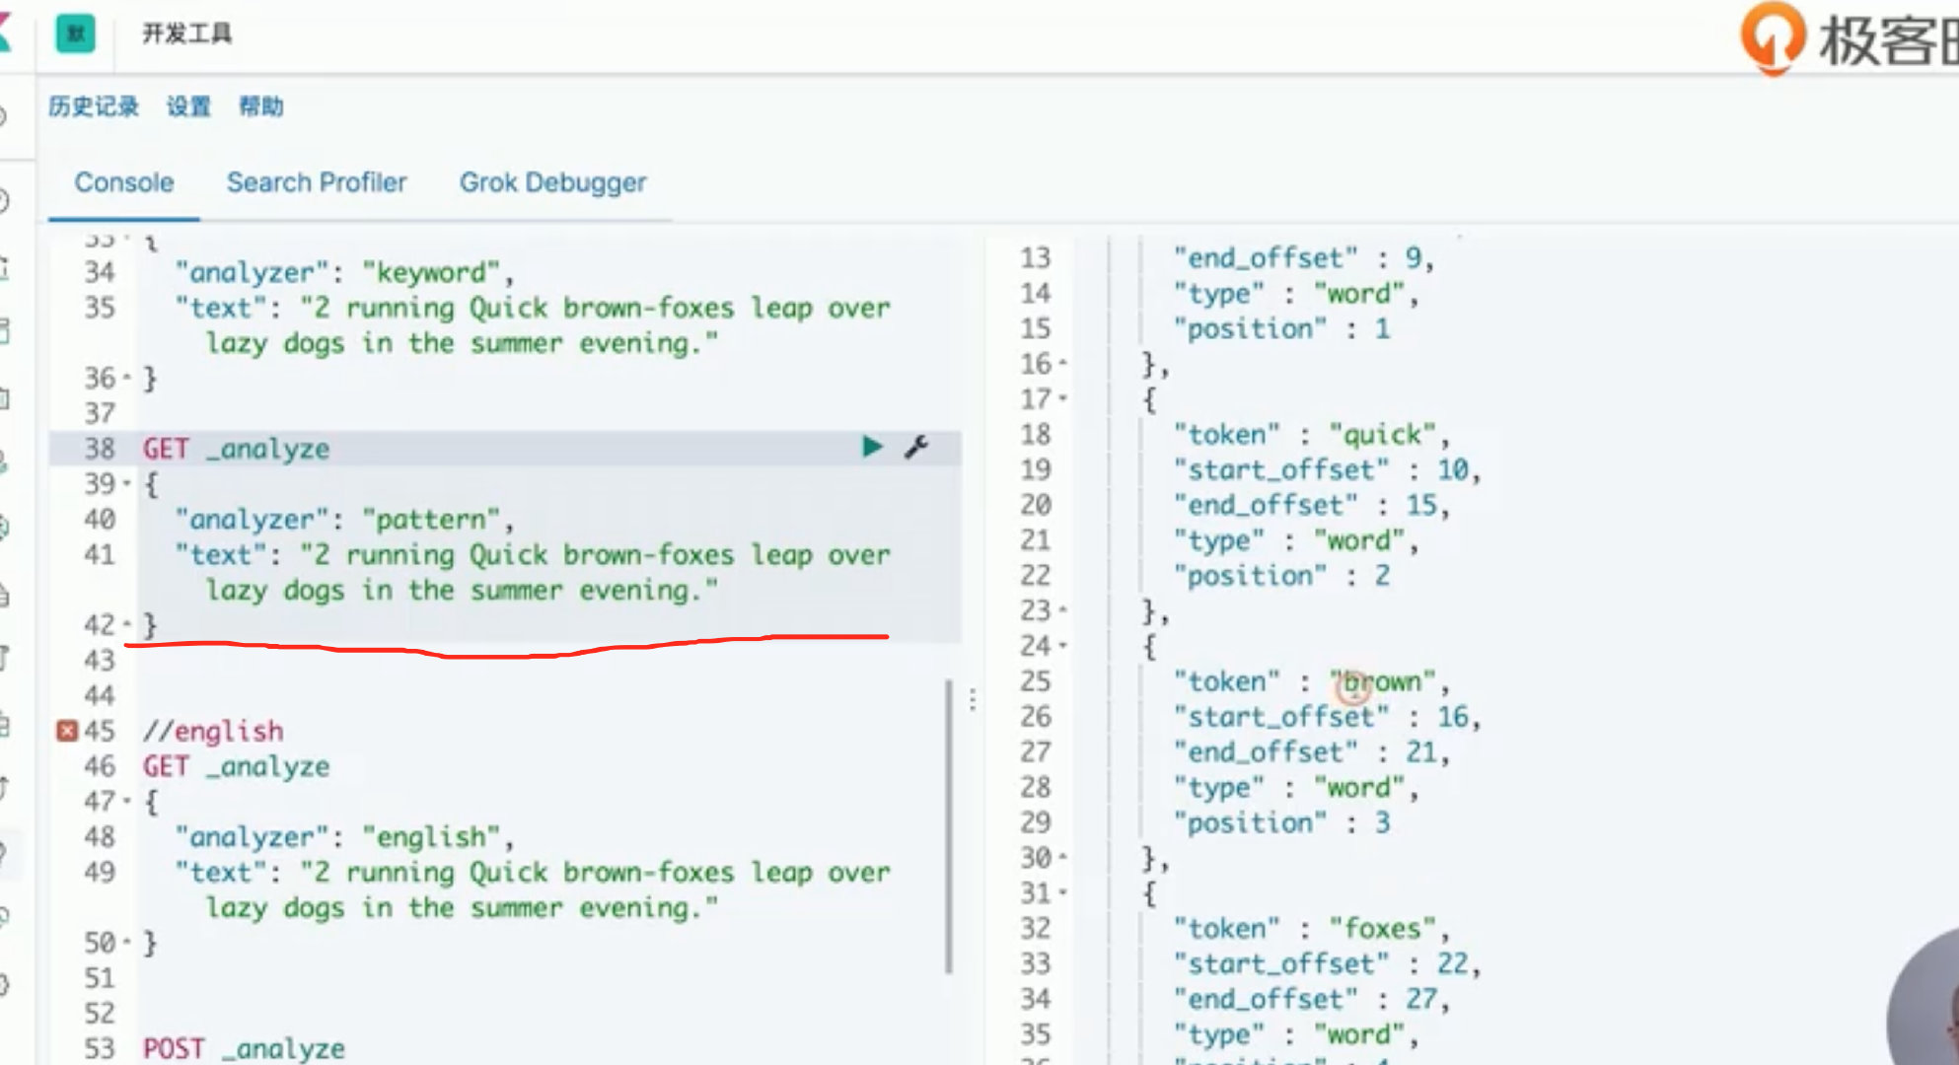
Task: Fold the foxes token object at line 31
Action: pos(1063,893)
